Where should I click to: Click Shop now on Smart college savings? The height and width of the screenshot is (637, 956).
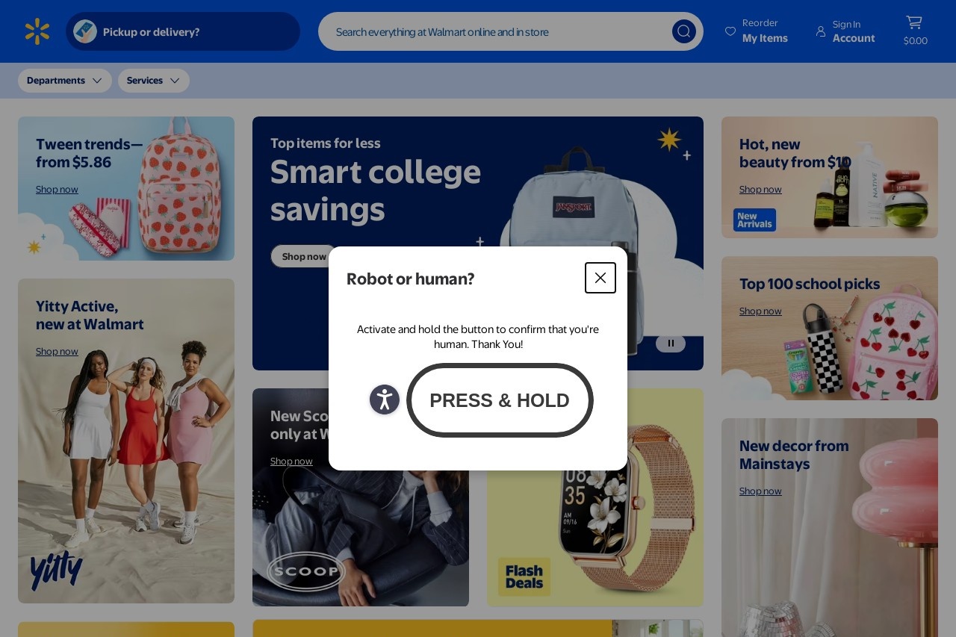(x=303, y=256)
